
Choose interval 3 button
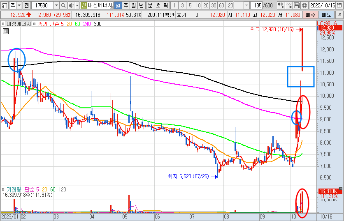(182, 5)
